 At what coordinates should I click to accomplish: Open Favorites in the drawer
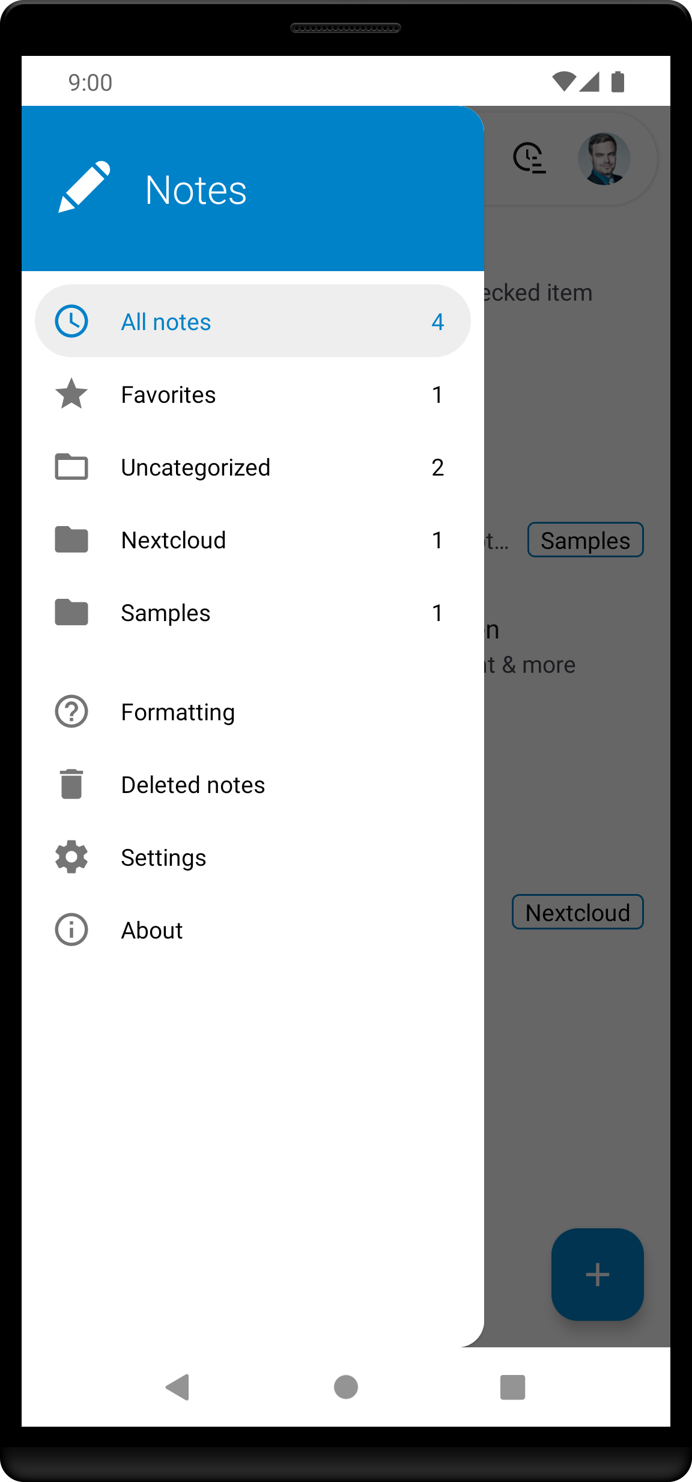(253, 394)
